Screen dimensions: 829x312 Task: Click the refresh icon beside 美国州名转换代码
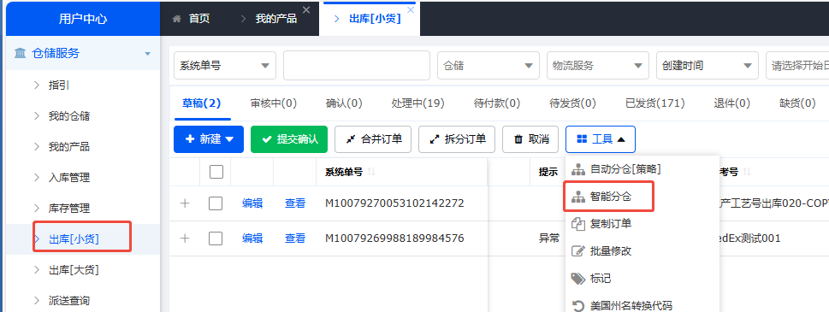tap(578, 305)
